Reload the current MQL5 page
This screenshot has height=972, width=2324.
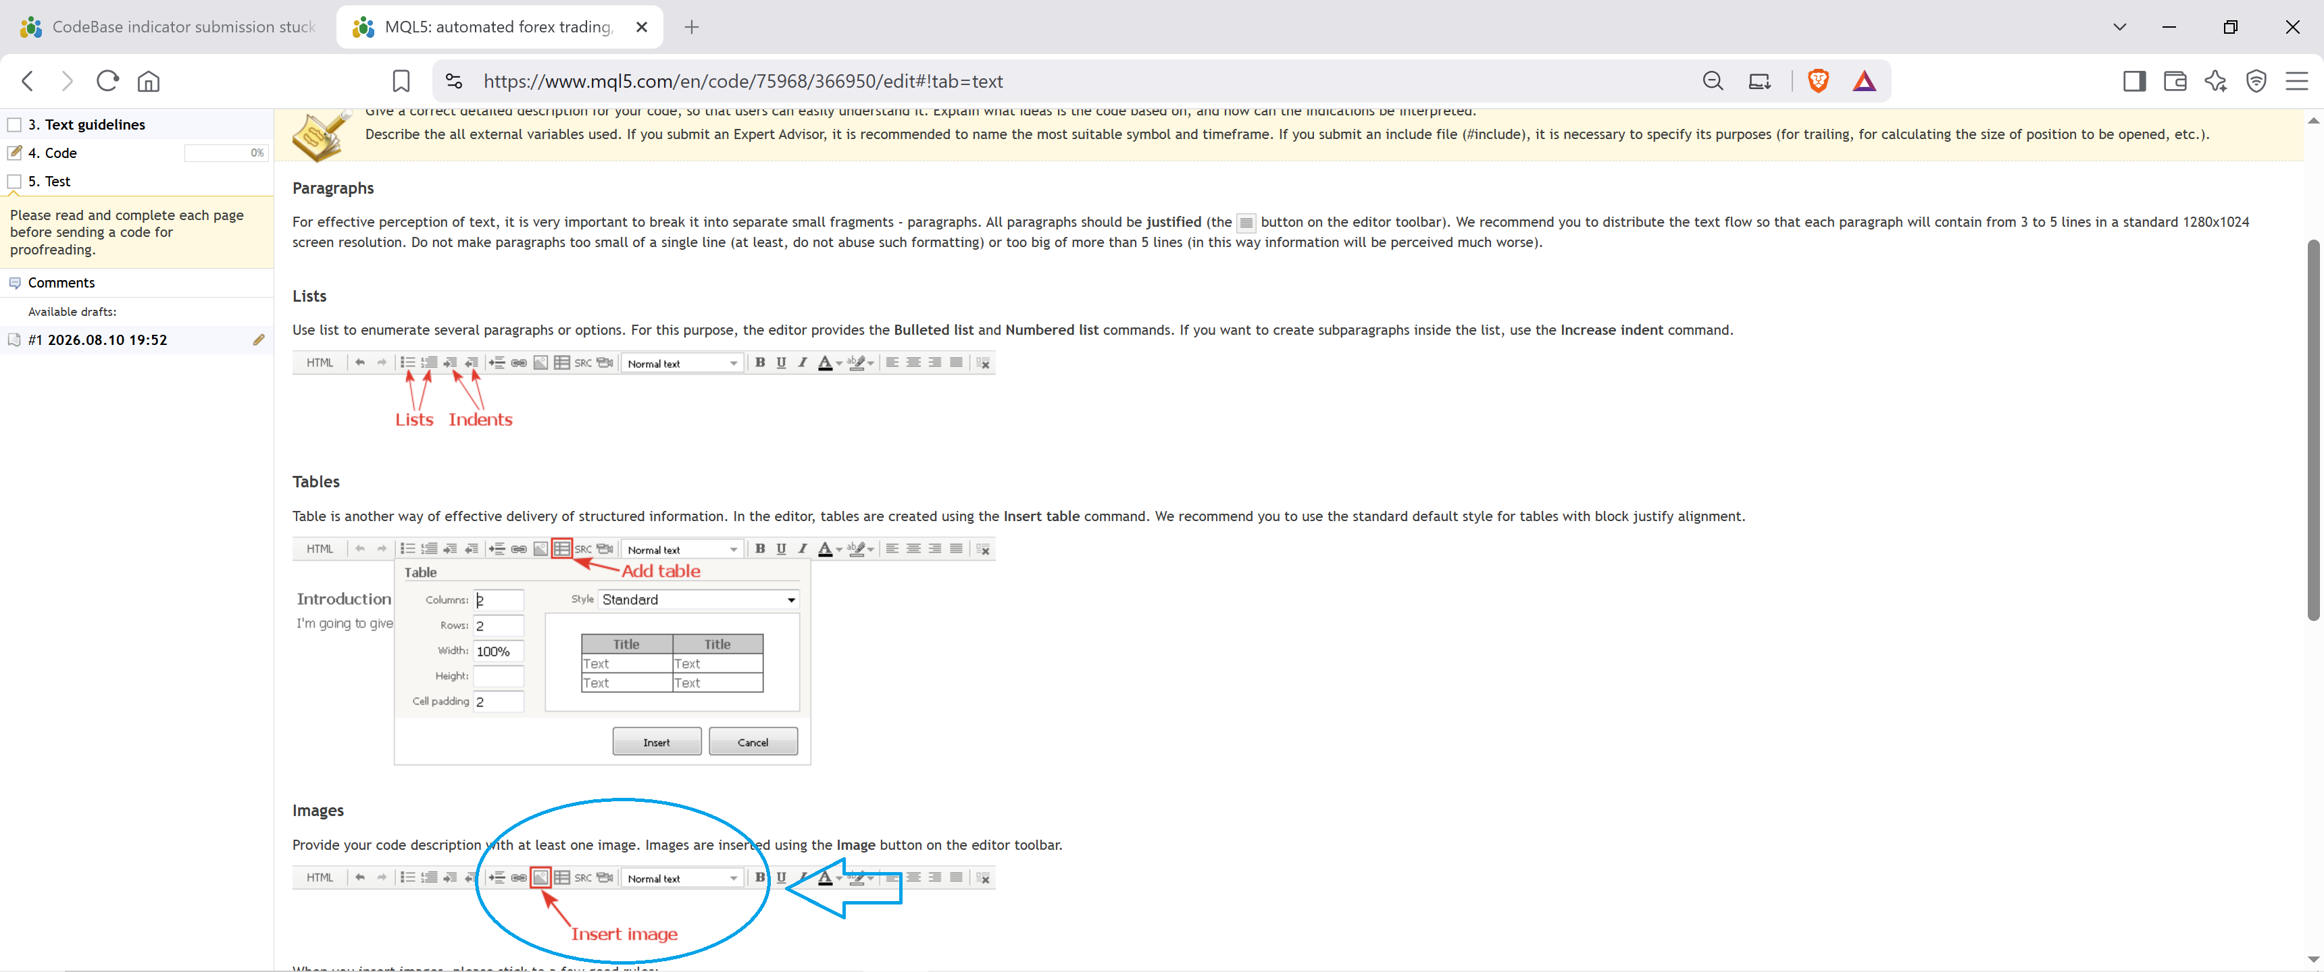(107, 81)
